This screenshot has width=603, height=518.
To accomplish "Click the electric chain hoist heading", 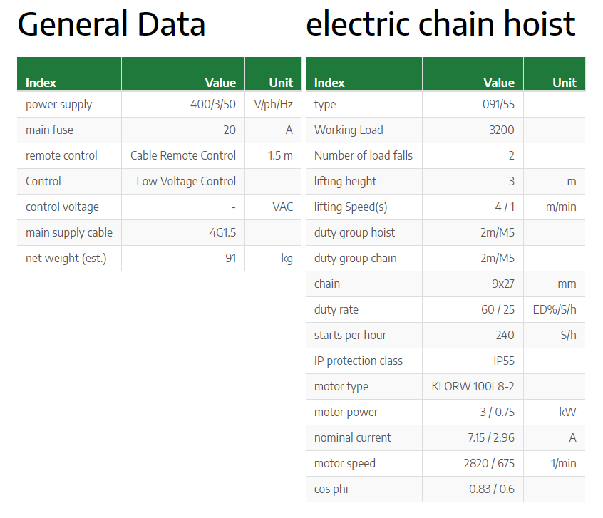I will 440,24.
